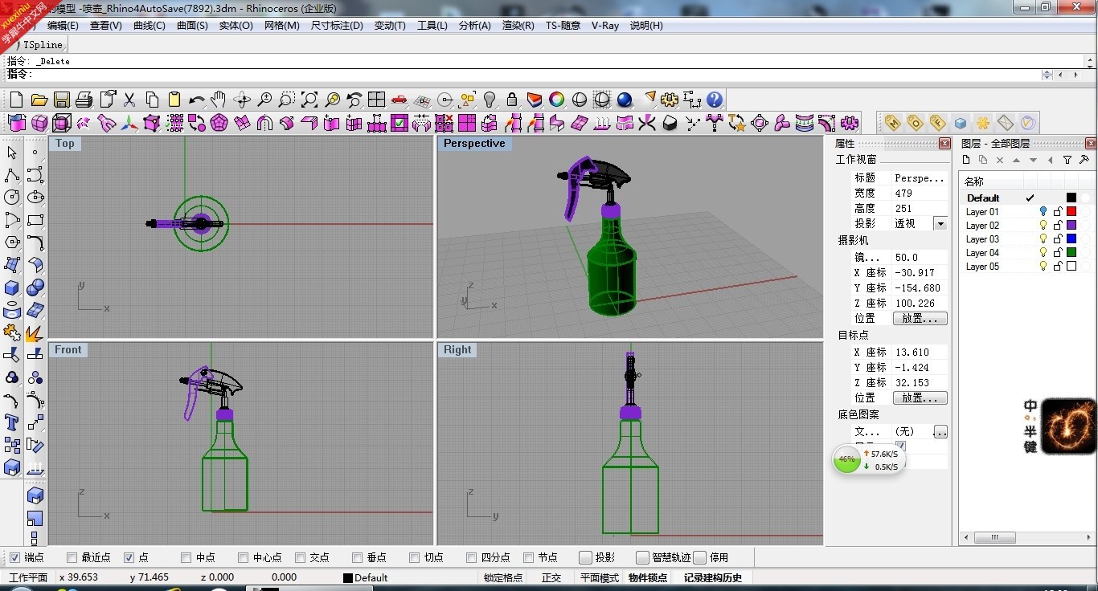1098x591 pixels.
Task: Select the Explode tool in left sidebar
Action: [35, 332]
